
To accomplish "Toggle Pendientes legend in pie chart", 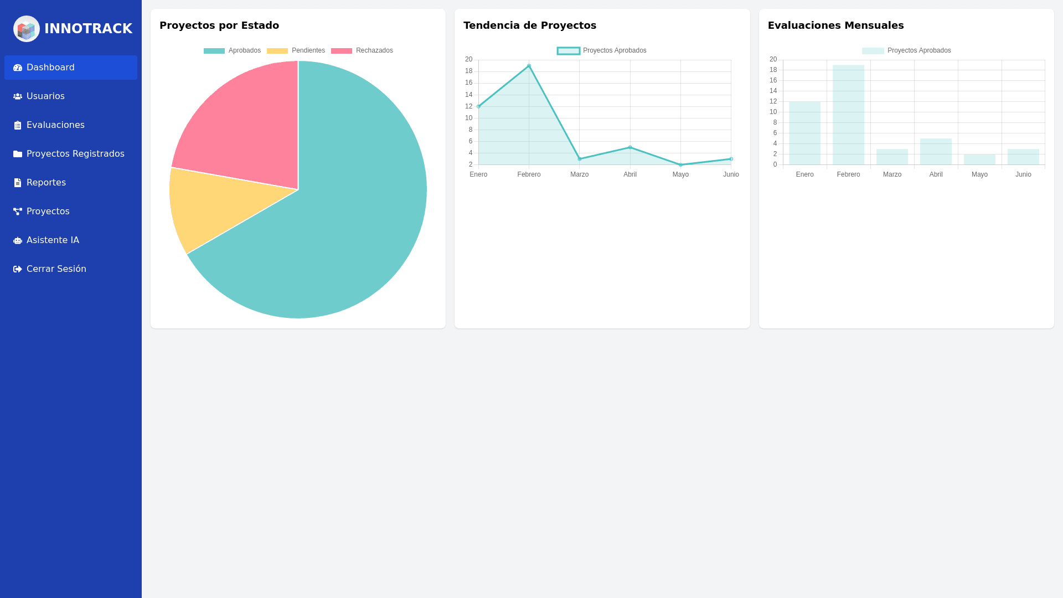I will coord(296,50).
